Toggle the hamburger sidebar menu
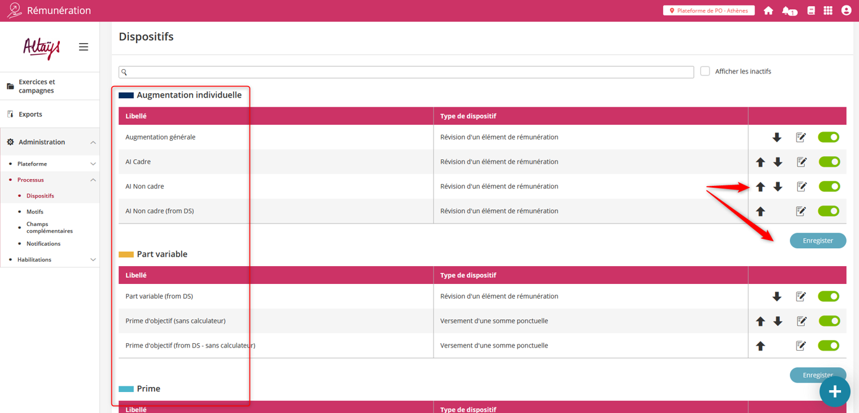 click(83, 47)
